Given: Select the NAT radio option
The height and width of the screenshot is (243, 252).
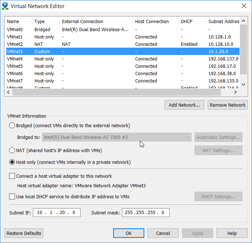Looking at the screenshot, I should tap(12, 151).
